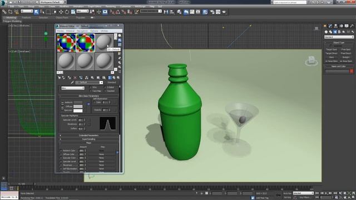Expand the Extended Parameters rollout
This screenshot has width=356, height=200.
pos(88,136)
